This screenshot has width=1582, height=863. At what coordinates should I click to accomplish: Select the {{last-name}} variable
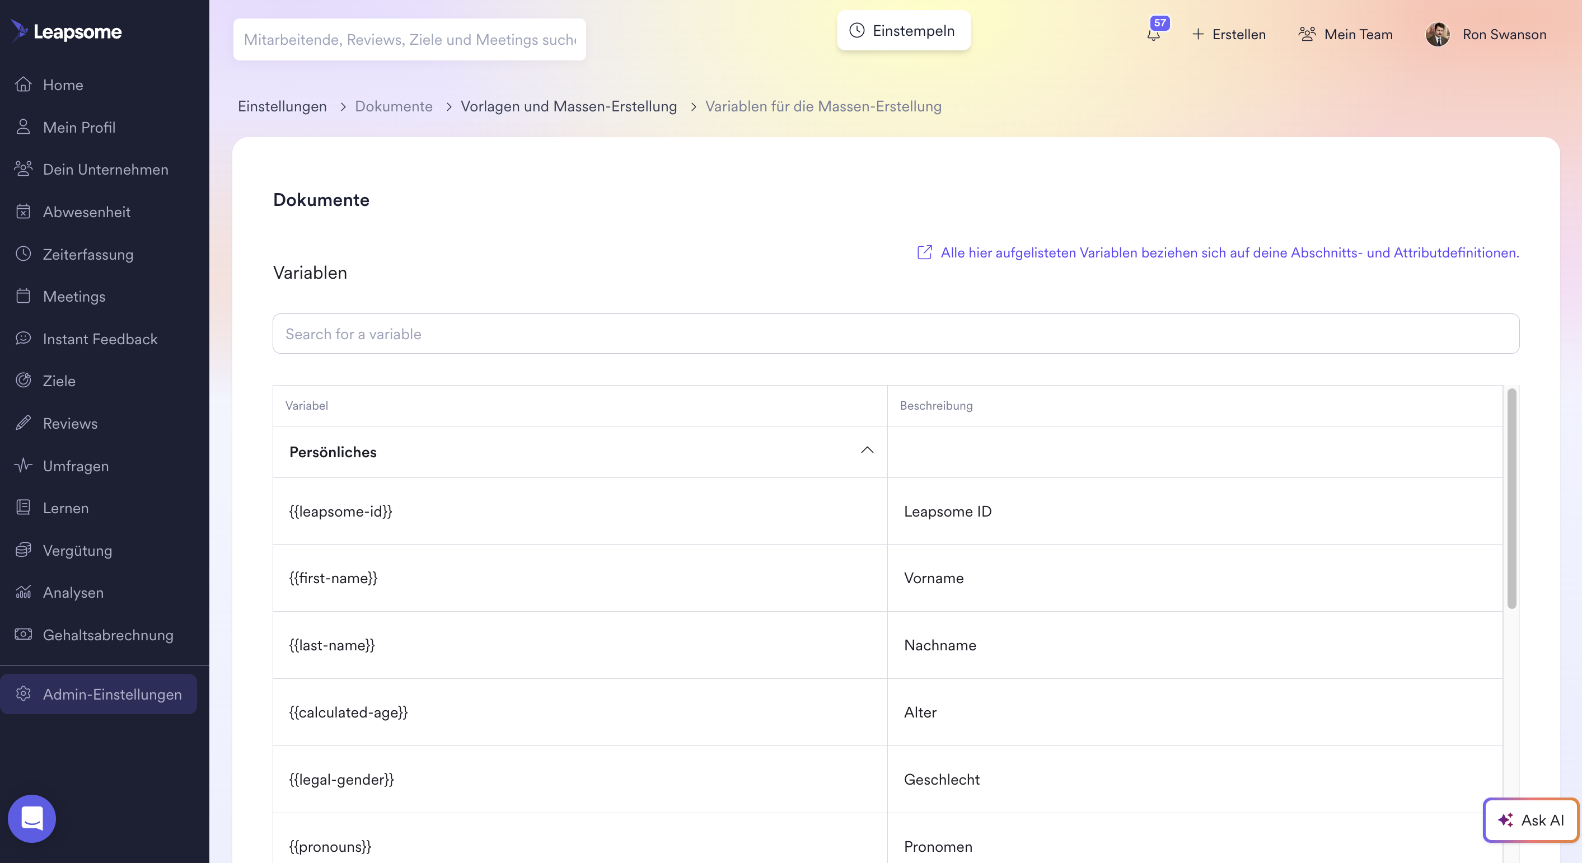331,645
